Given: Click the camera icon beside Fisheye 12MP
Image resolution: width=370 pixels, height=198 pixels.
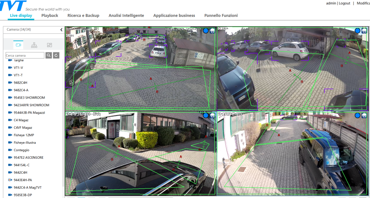Looking at the screenshot, I should pyautogui.click(x=10, y=135).
